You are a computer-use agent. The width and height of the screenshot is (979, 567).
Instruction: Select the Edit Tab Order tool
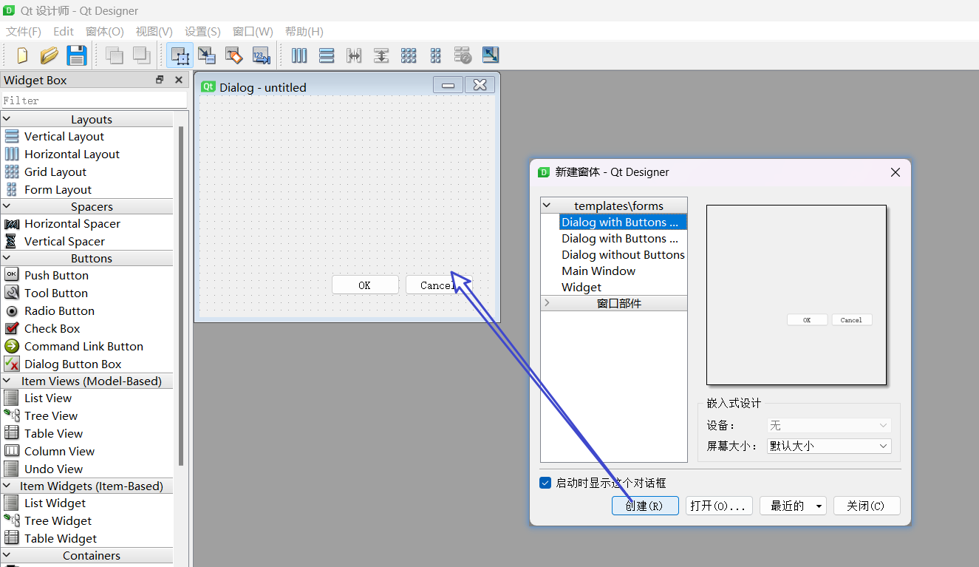[x=261, y=55]
